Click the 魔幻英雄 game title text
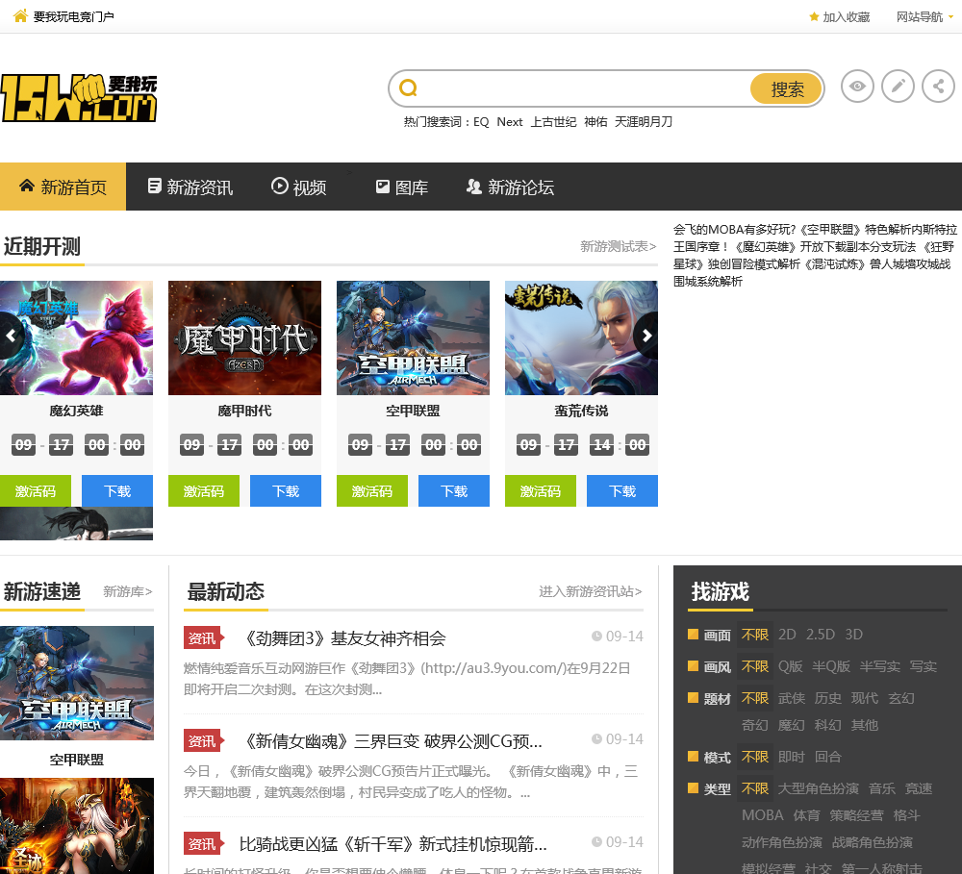 pos(76,411)
